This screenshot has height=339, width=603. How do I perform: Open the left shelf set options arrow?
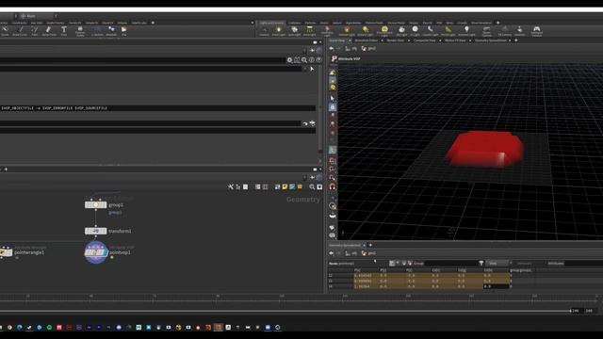pyautogui.click(x=253, y=23)
